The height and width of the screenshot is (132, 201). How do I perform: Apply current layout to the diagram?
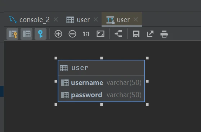(118, 34)
